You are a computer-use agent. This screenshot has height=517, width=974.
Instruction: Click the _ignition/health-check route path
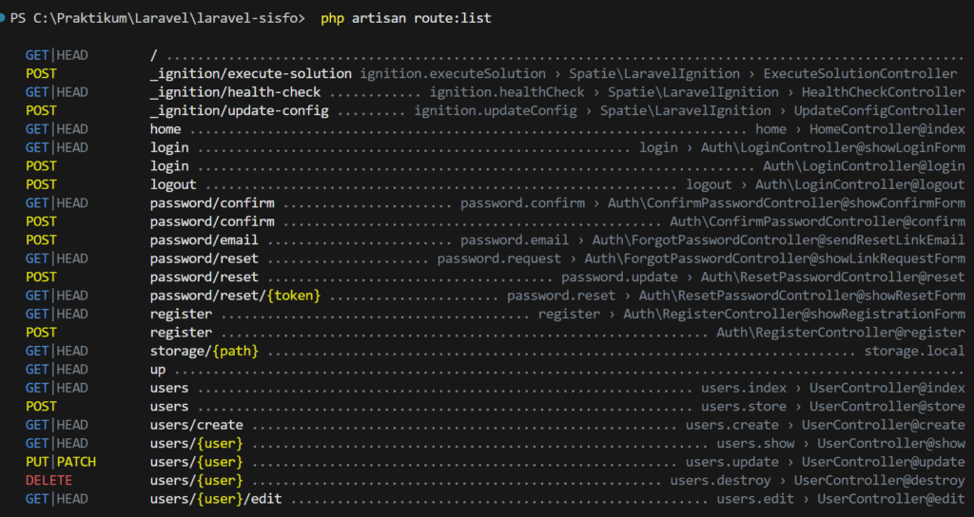pyautogui.click(x=235, y=92)
